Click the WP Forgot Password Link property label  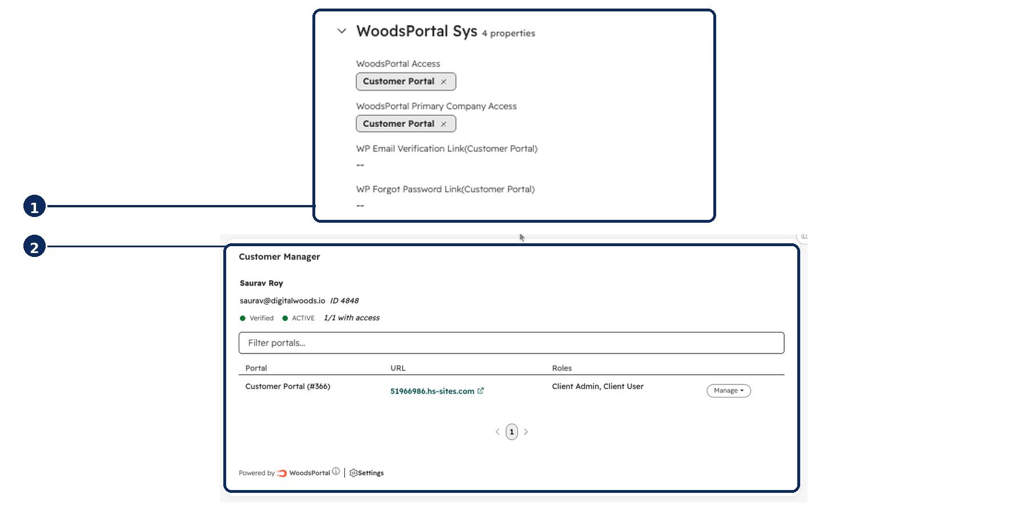445,189
